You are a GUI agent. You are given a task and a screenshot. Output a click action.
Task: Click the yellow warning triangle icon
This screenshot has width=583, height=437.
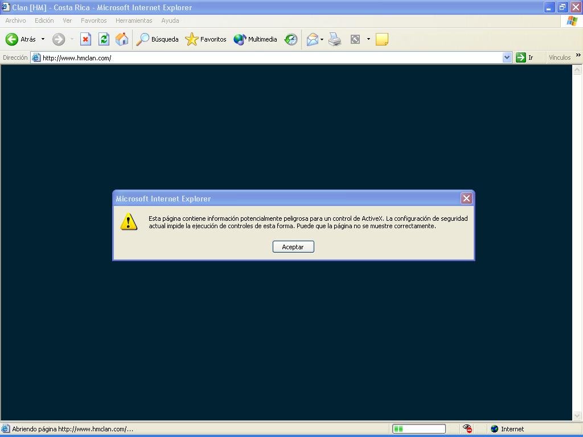click(x=129, y=222)
